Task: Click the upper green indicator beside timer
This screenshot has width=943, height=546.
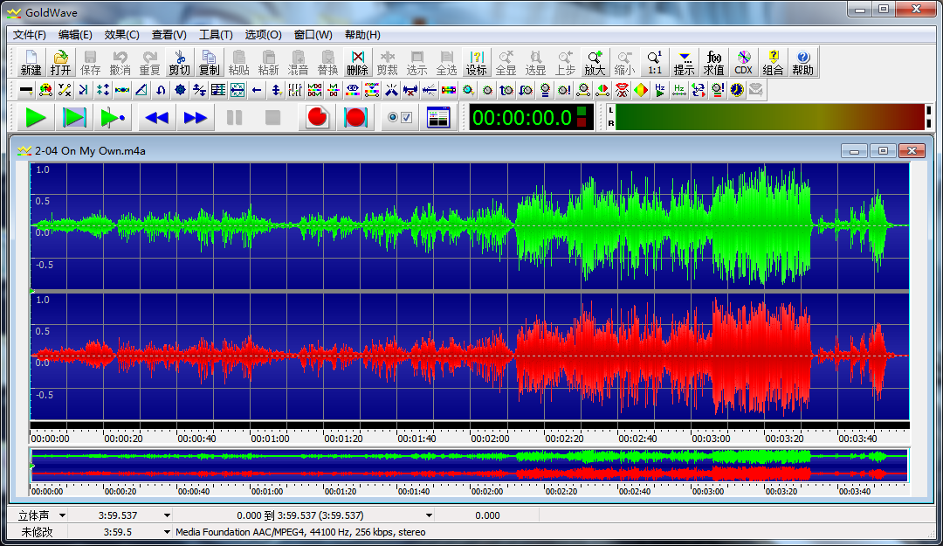Action: pos(582,111)
